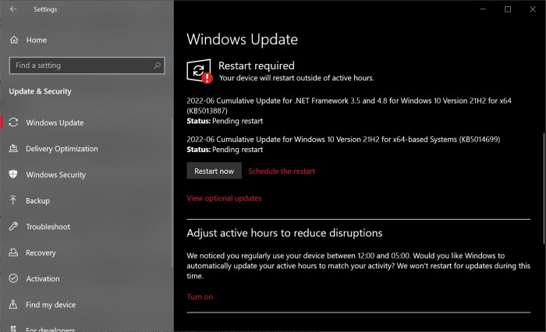Click the Backup upload arrow icon

point(13,200)
